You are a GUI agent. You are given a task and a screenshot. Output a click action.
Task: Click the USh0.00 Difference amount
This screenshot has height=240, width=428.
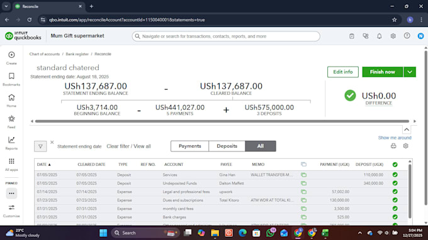click(379, 96)
